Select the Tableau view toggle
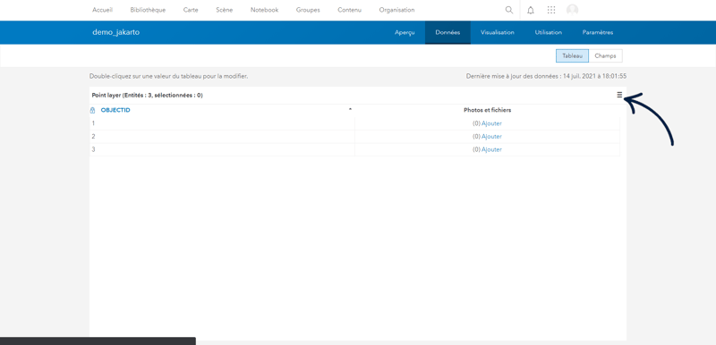The height and width of the screenshot is (345, 716). pyautogui.click(x=572, y=55)
